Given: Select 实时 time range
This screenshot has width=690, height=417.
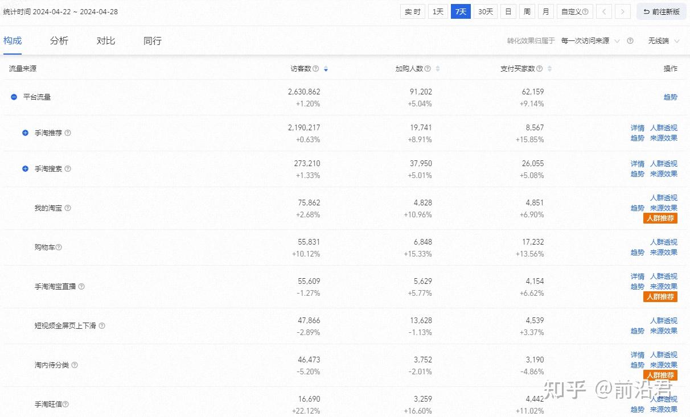Looking at the screenshot, I should click(x=413, y=11).
